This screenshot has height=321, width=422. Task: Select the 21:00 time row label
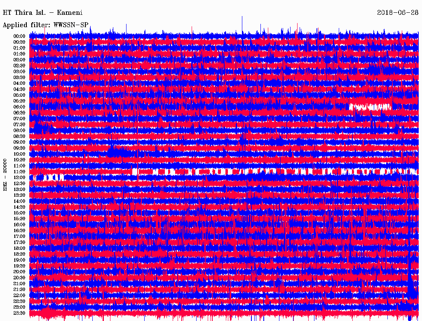pos(19,284)
